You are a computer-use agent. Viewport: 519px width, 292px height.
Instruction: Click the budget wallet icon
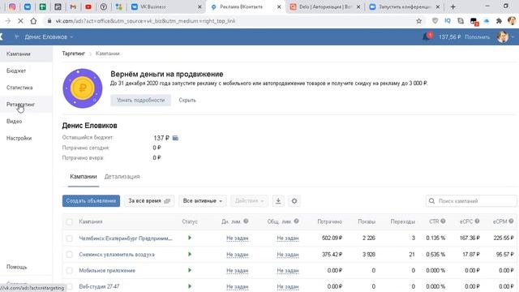(175, 138)
